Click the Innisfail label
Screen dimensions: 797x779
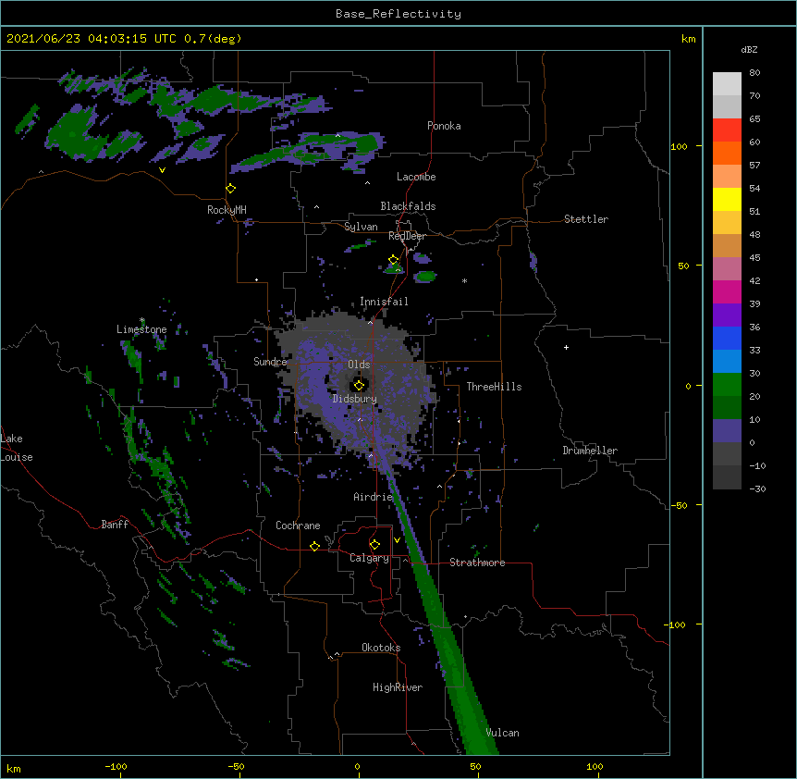(x=384, y=302)
